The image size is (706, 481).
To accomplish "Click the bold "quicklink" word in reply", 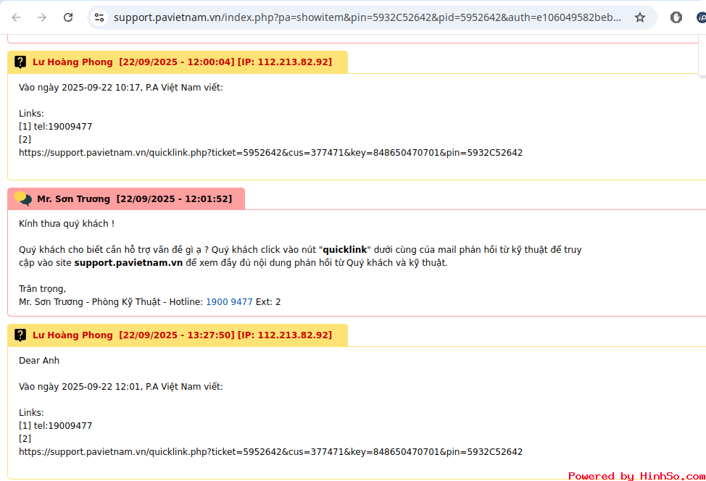I will click(x=345, y=250).
